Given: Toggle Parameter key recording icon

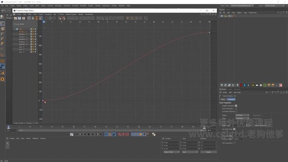Looking at the screenshot, I should 144,135.
